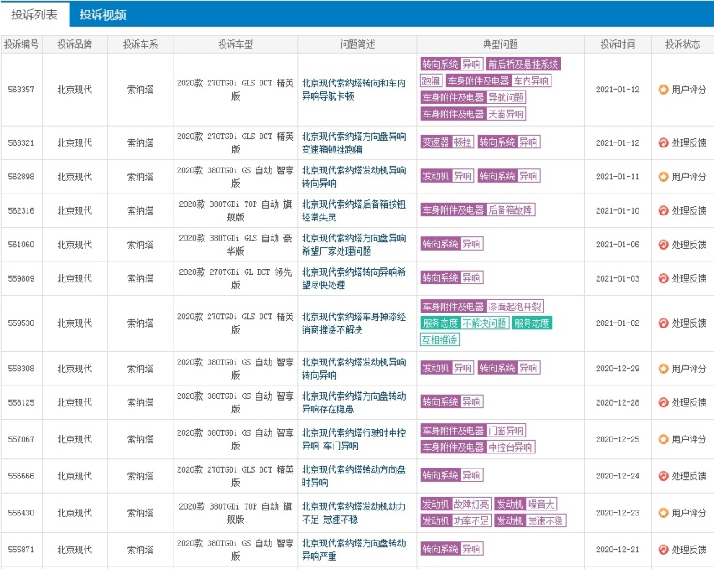Open complaint 北京现代索纳塔方向盘转动异响存在隐患
Screen dimensions: 714x569
(x=354, y=402)
